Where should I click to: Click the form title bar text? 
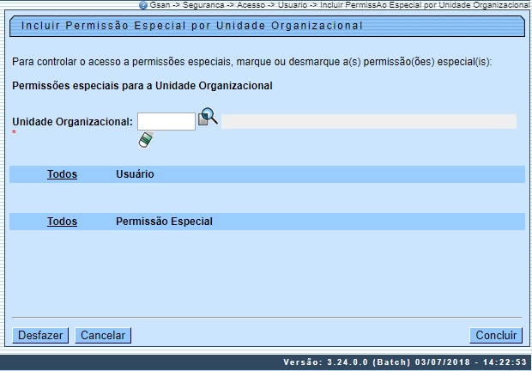pyautogui.click(x=192, y=26)
